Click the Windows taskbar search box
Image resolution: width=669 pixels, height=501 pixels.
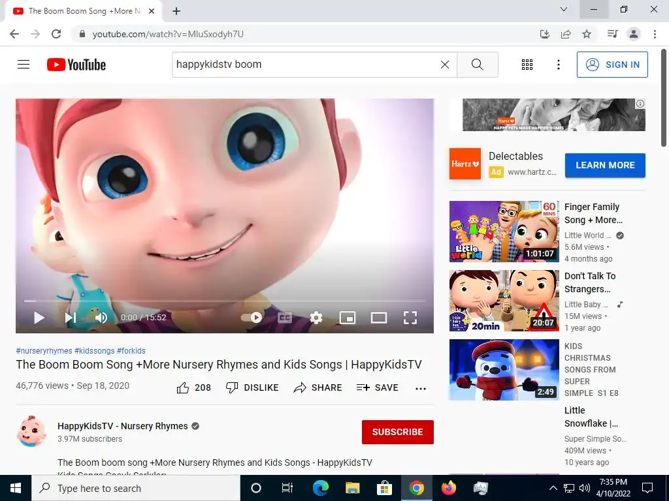[136, 488]
